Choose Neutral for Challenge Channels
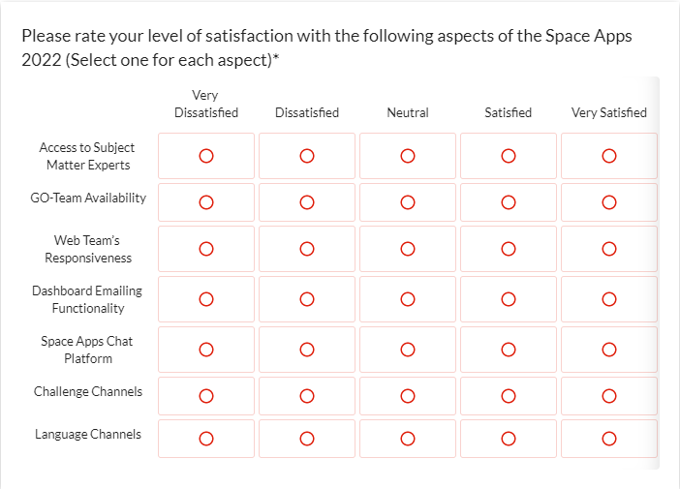 (x=408, y=396)
